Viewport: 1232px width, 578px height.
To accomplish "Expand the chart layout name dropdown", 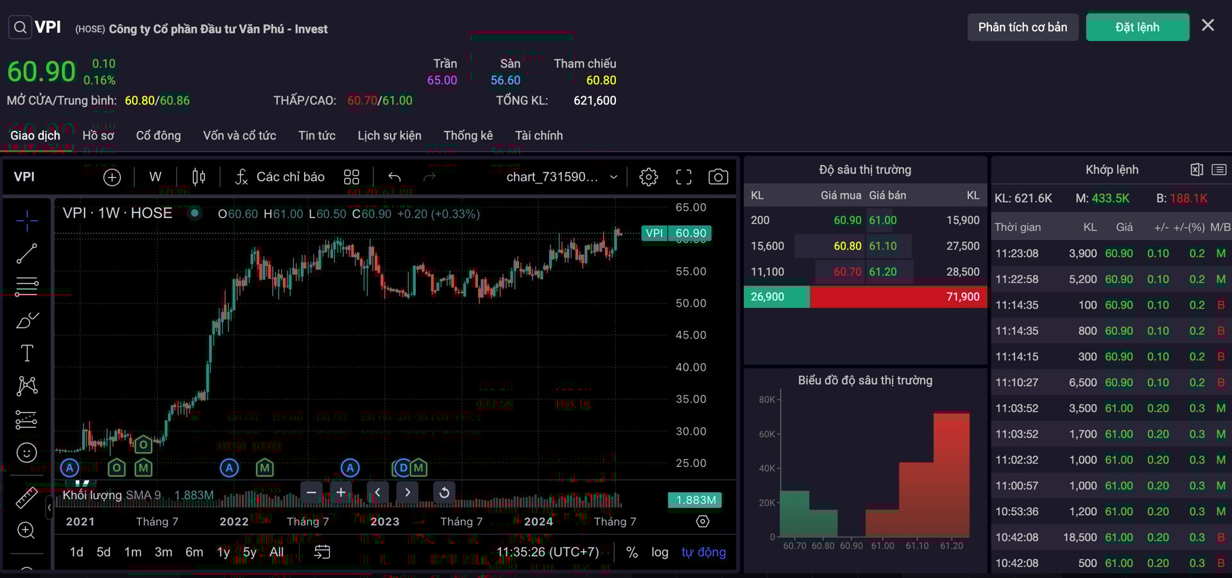I will pyautogui.click(x=613, y=177).
